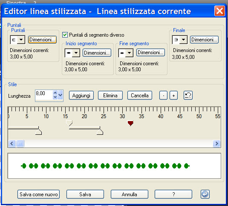Click the minus zoom-out button
The height and width of the screenshot is (206, 228).
click(164, 96)
